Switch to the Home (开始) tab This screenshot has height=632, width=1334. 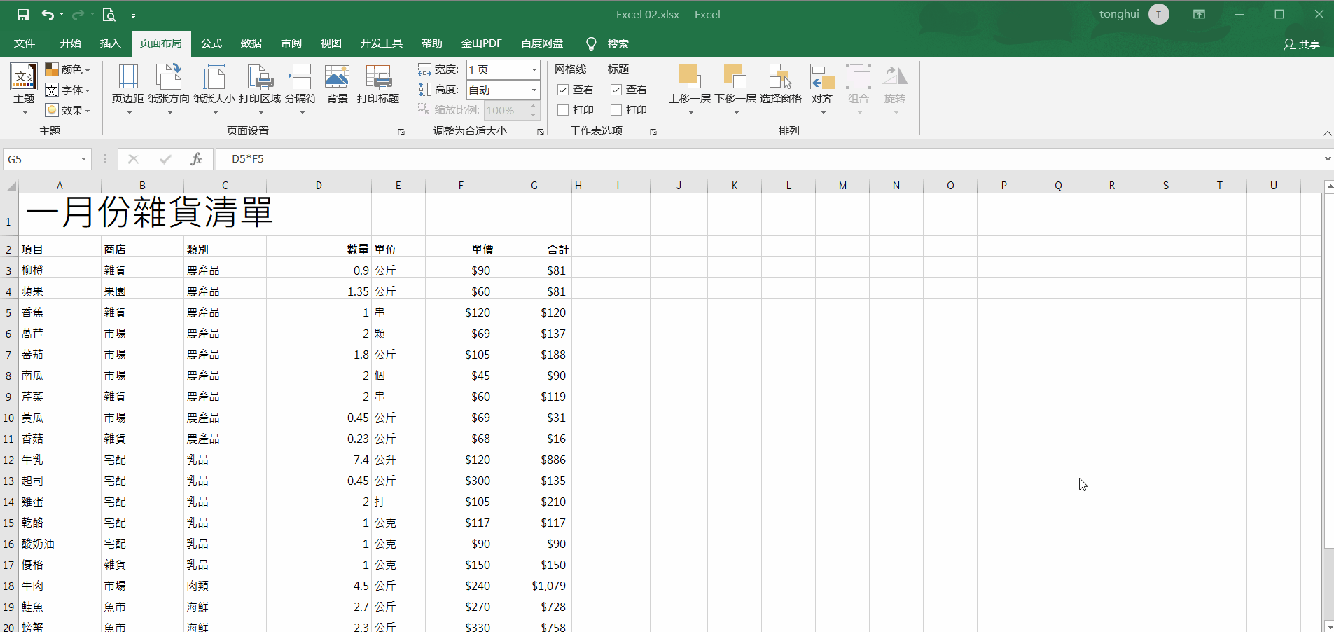71,43
